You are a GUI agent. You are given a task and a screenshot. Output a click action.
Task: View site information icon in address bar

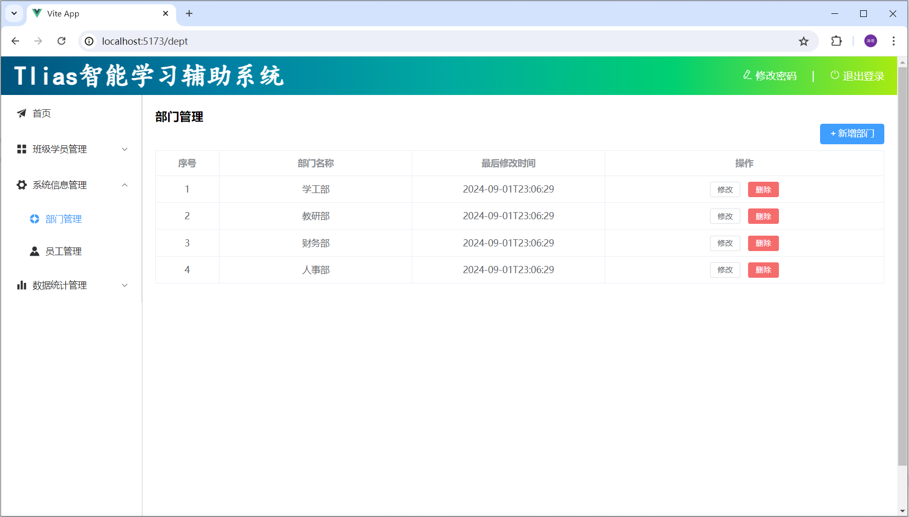pyautogui.click(x=89, y=41)
